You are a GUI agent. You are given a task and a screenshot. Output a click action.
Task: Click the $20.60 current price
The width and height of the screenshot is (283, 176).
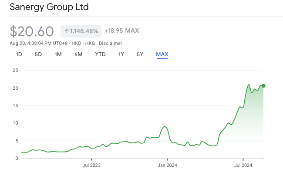click(32, 31)
